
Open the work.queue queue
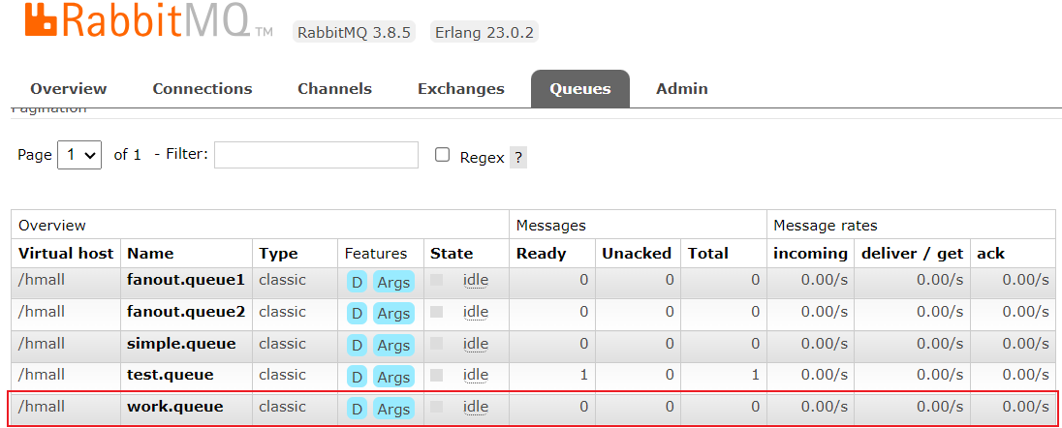coord(174,407)
